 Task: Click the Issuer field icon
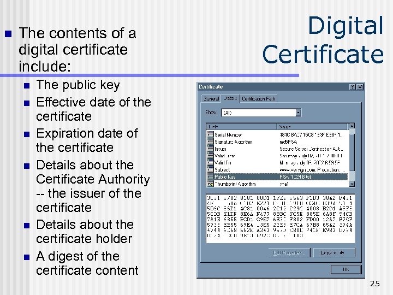(210, 149)
